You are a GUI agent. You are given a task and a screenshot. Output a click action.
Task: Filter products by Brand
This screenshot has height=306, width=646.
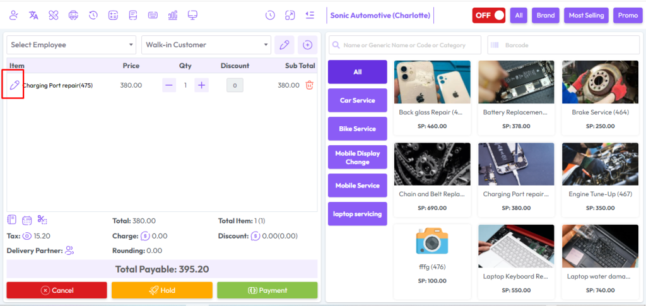(x=546, y=15)
